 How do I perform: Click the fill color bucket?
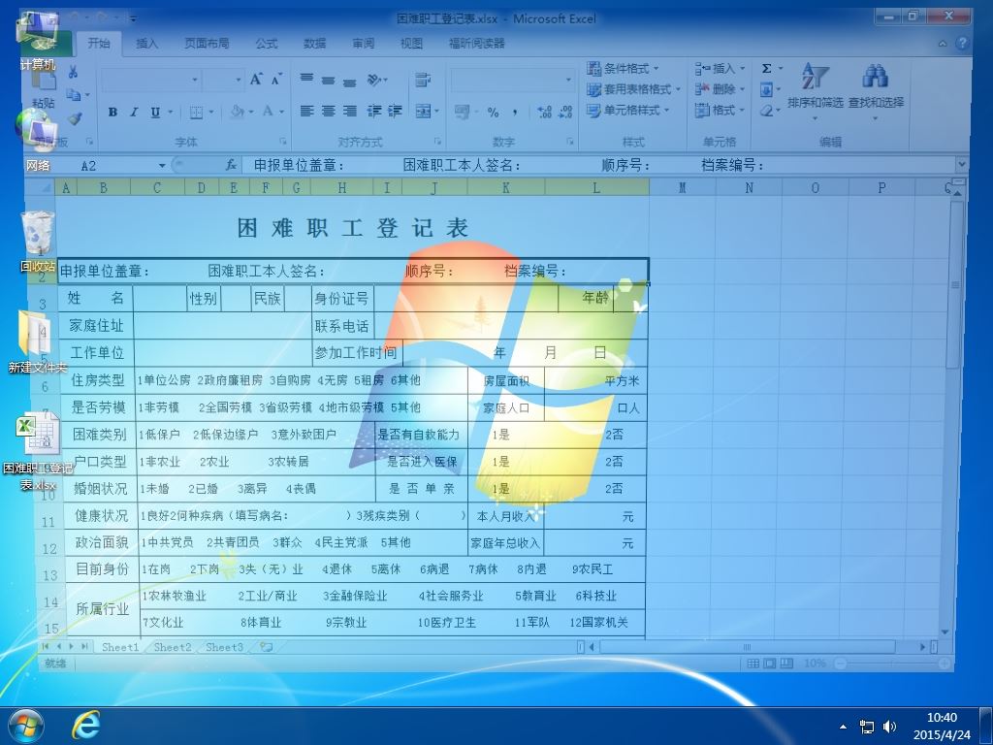point(238,113)
